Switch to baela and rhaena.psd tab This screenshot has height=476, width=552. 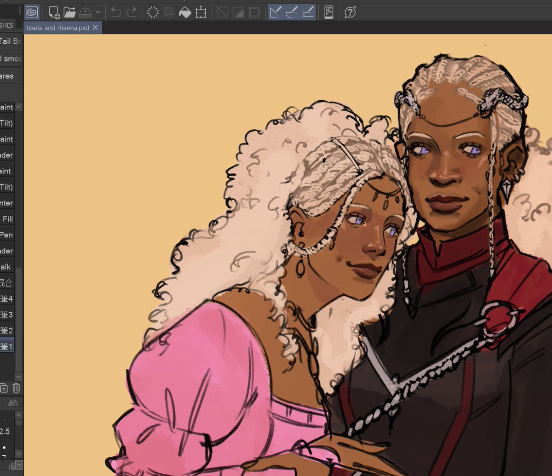(57, 28)
